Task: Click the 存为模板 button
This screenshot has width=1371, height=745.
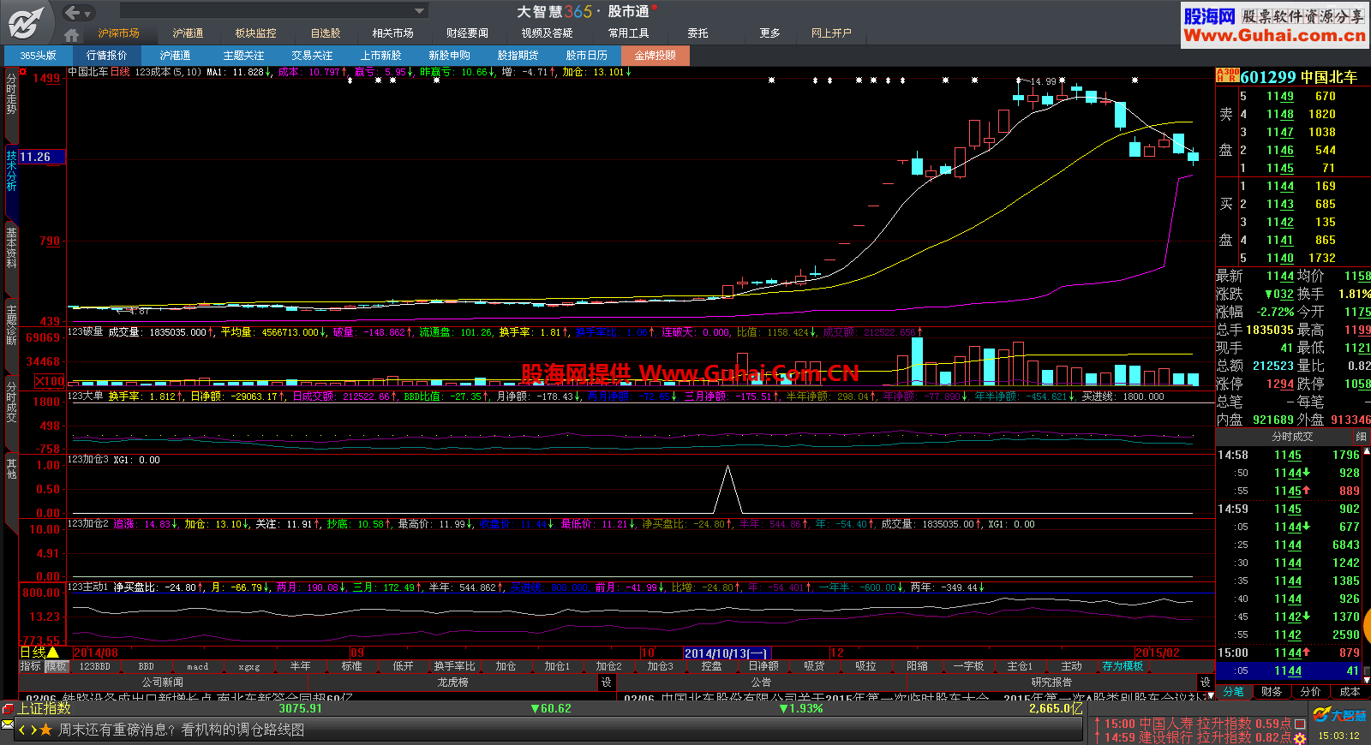Action: click(1123, 666)
